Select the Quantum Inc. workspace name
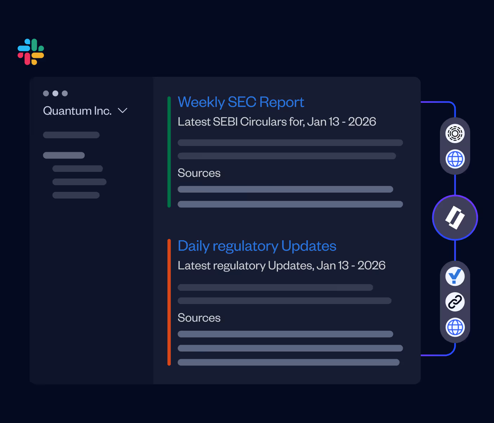The image size is (494, 423). coord(77,111)
